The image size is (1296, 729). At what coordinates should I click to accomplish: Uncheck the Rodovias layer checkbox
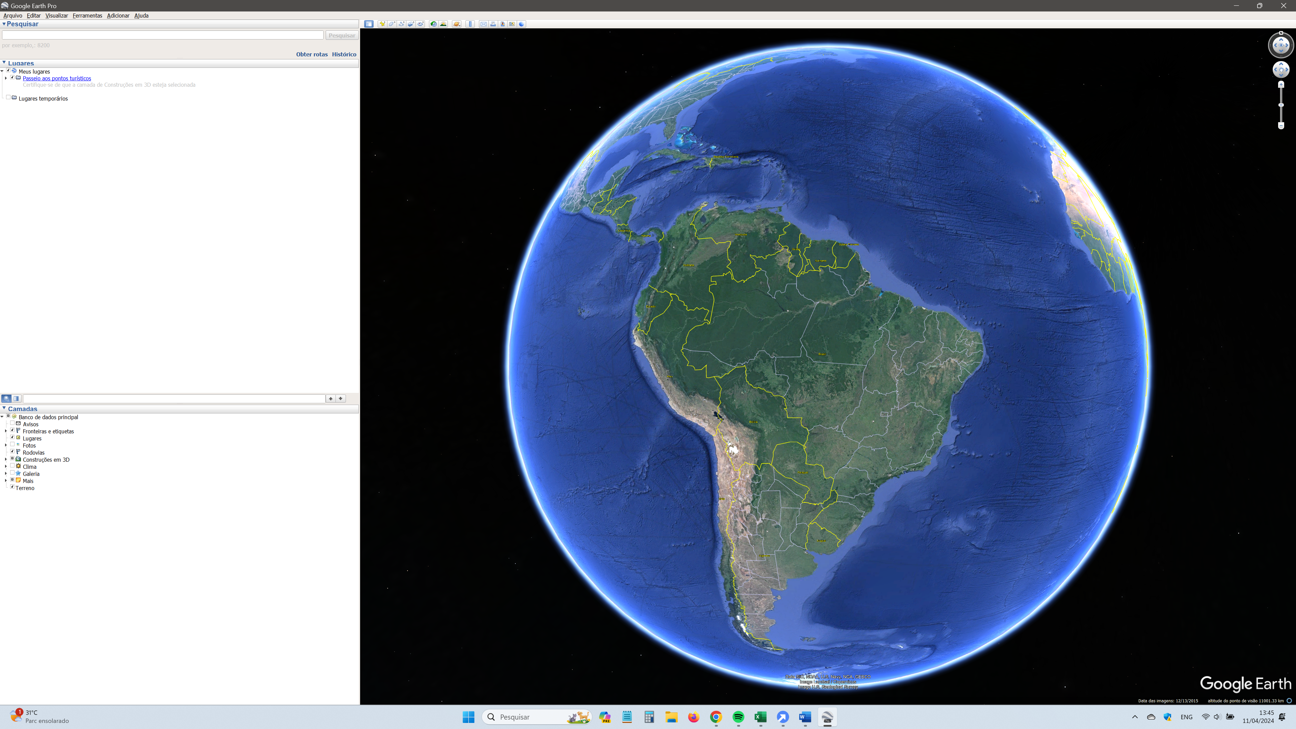[12, 451]
